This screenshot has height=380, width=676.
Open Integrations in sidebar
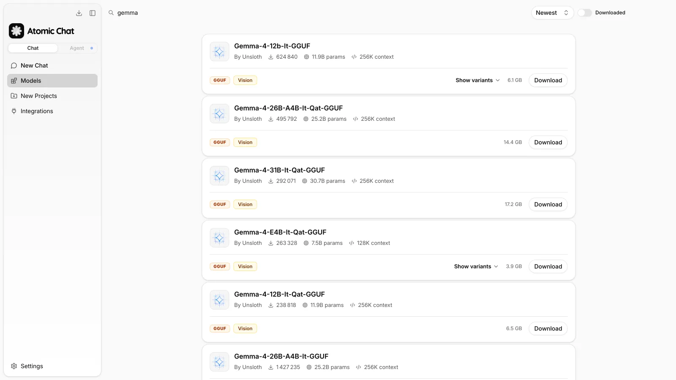[52, 111]
